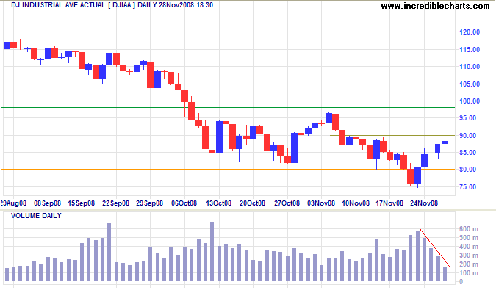This screenshot has width=496, height=290.
Task: Select the 15Sep08 date label
Action: 82,203
